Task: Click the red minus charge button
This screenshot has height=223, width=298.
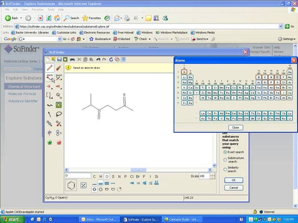Action: 59,142
